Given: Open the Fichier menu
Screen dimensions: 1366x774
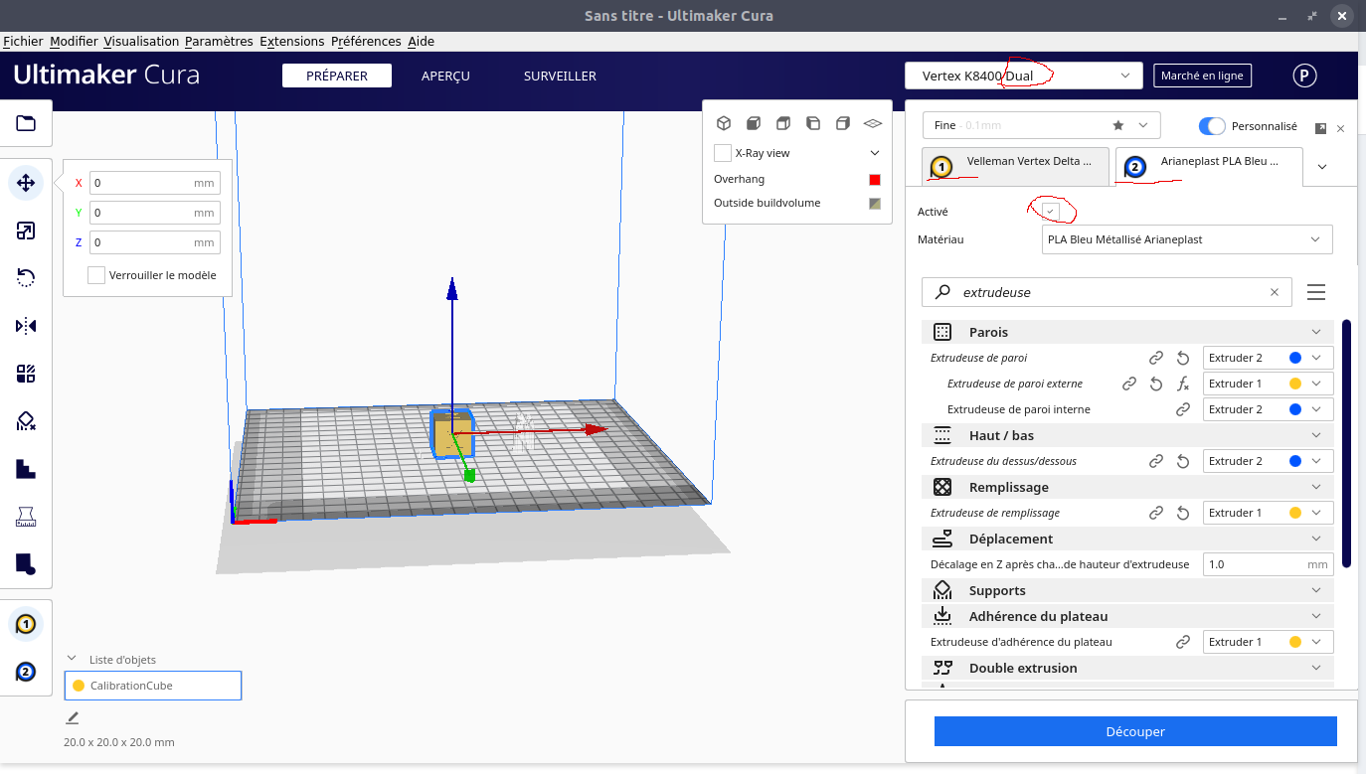Looking at the screenshot, I should click(x=24, y=41).
